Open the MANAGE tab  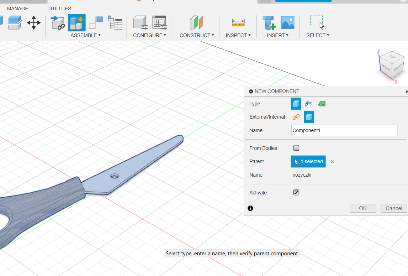coord(17,9)
